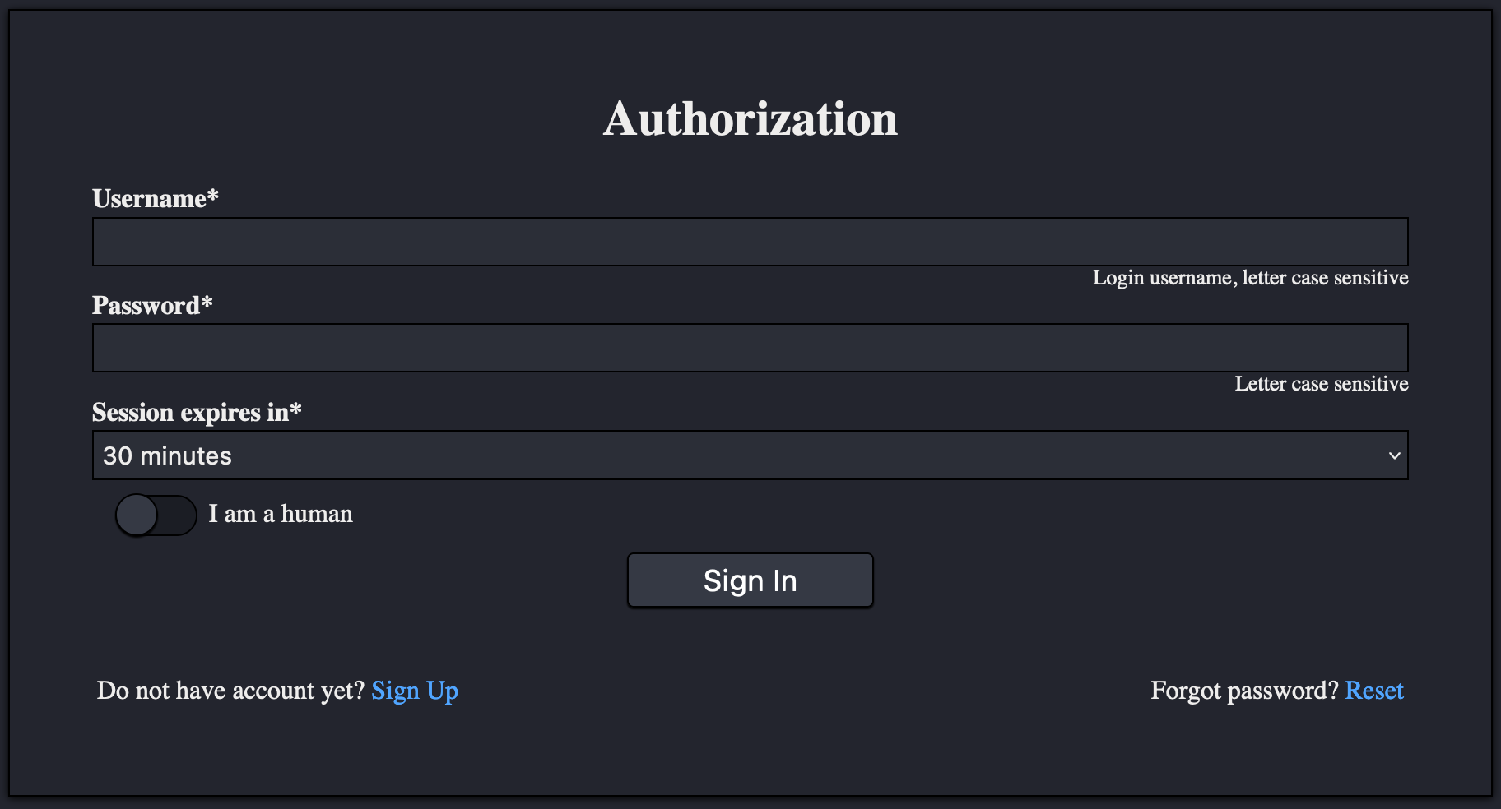Image resolution: width=1501 pixels, height=809 pixels.
Task: Click Sign In to submit credentials
Action: (750, 580)
